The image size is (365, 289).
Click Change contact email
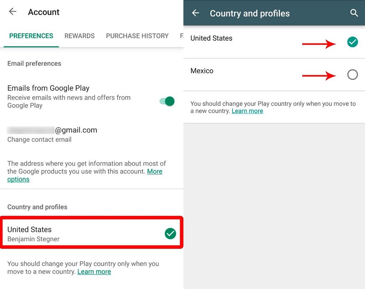click(x=39, y=139)
